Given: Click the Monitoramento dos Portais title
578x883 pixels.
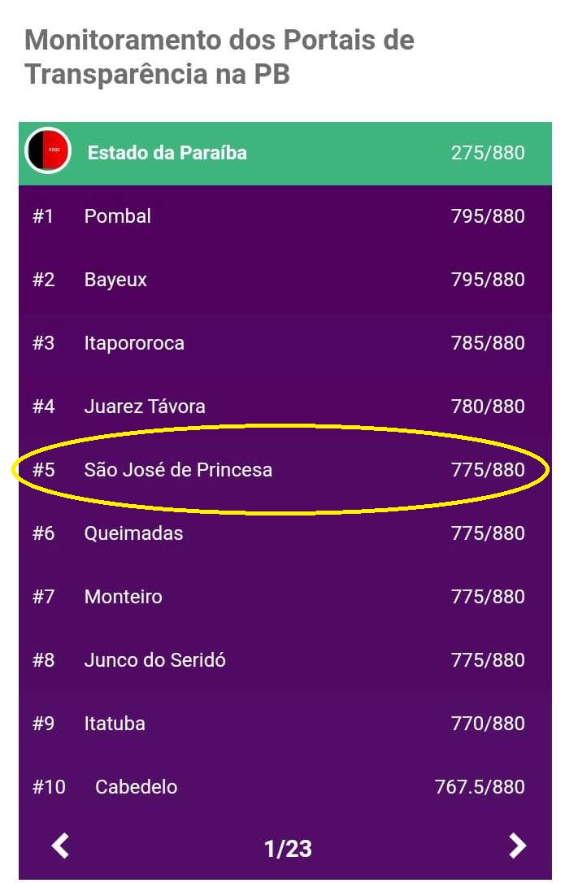Looking at the screenshot, I should [219, 57].
